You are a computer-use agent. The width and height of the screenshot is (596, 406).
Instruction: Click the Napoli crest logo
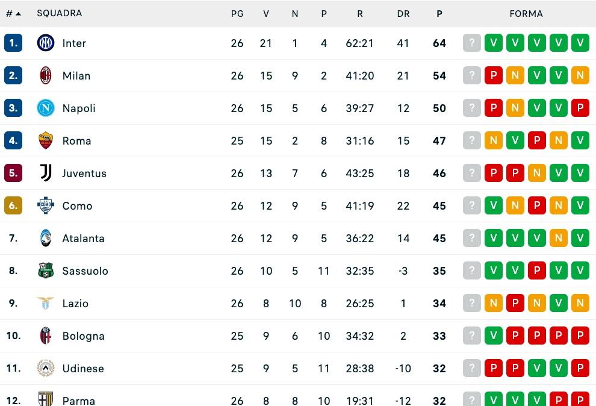(x=45, y=108)
